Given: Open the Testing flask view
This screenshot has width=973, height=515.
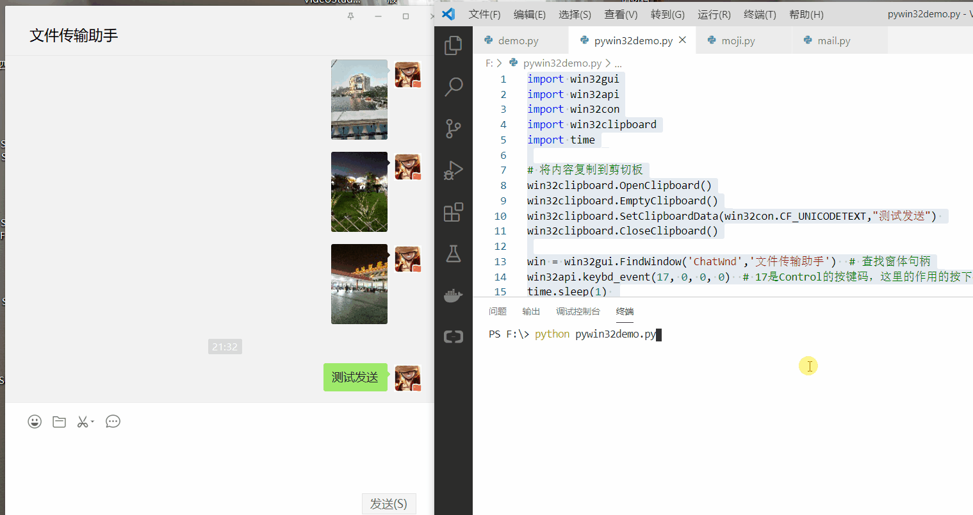Looking at the screenshot, I should (454, 254).
